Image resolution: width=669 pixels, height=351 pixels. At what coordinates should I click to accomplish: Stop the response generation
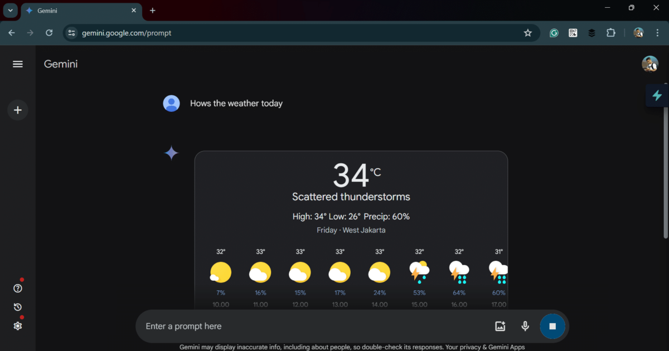(x=552, y=326)
